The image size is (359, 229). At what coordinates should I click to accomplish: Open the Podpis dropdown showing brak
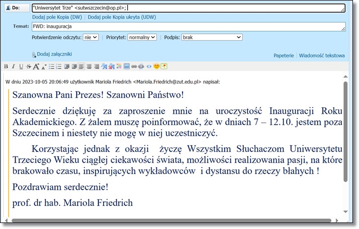coord(212,37)
